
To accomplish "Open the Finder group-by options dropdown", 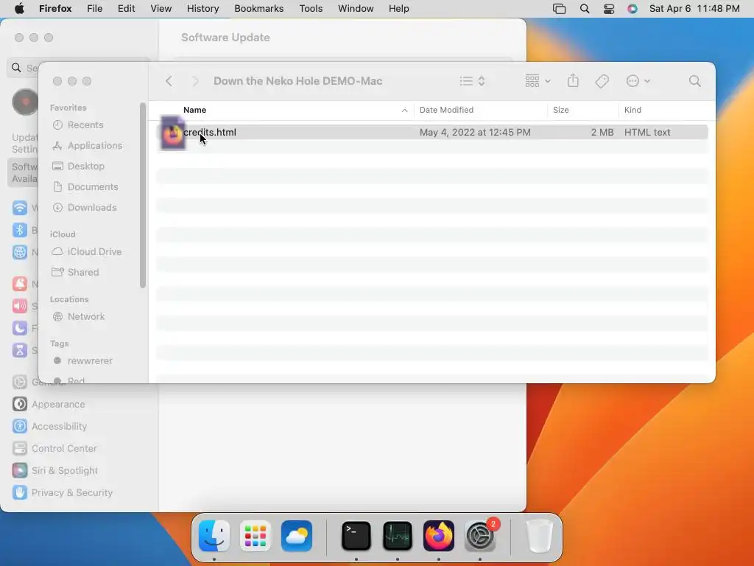I will tap(538, 81).
